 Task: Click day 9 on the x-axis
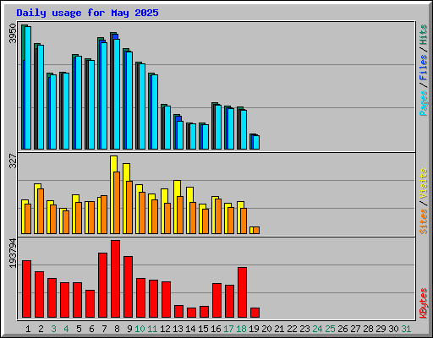[129, 329]
